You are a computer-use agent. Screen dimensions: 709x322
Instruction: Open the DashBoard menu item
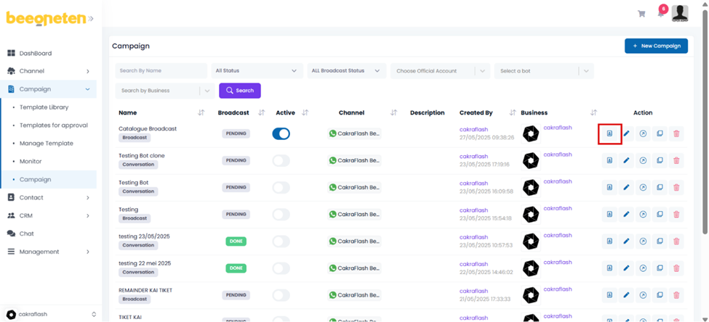35,53
